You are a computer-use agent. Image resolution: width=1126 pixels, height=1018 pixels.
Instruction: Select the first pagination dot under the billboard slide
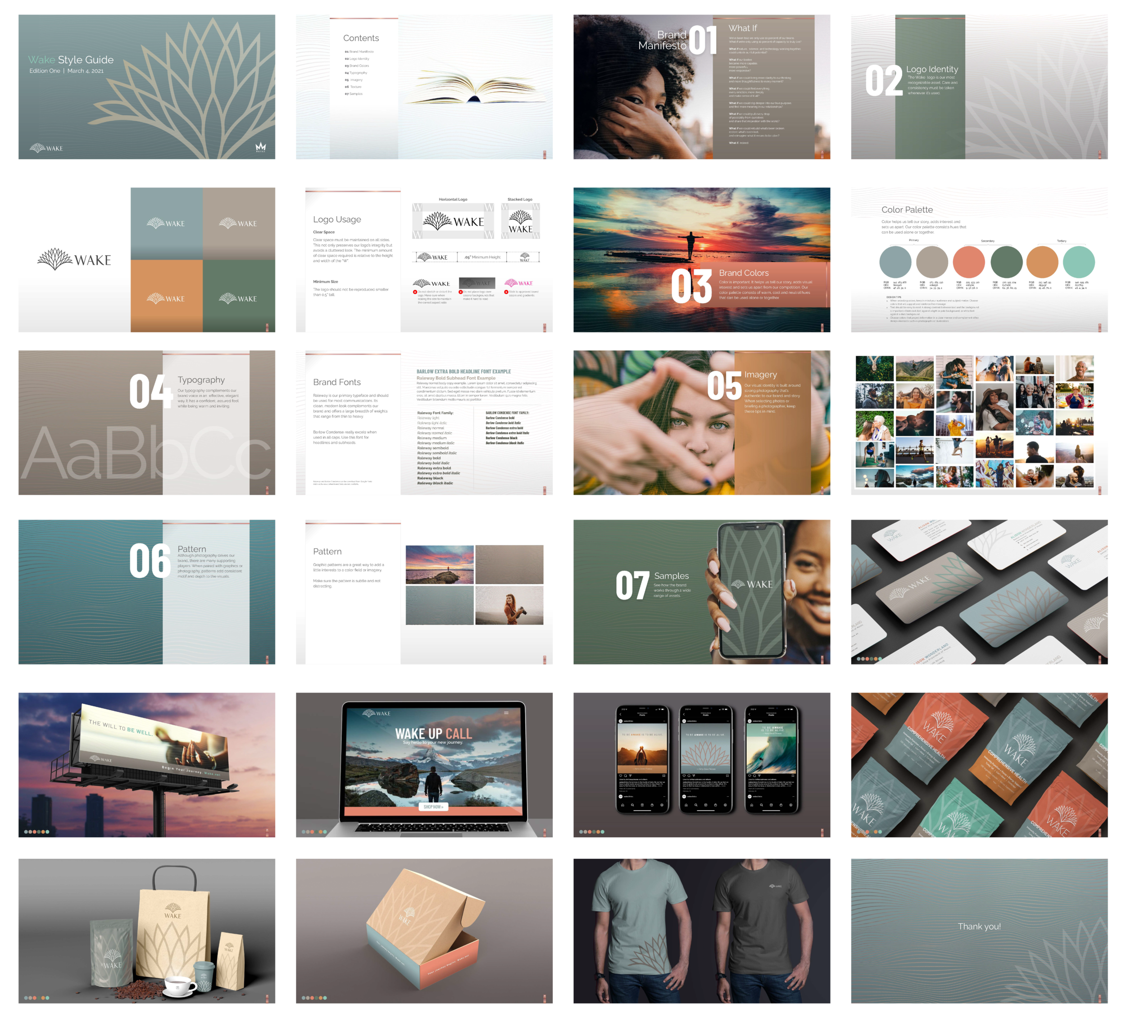26,832
